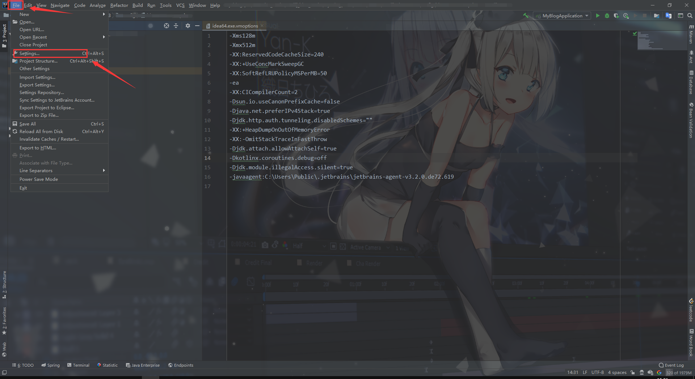Open the Event Log panel
The image size is (695, 379).
point(671,365)
